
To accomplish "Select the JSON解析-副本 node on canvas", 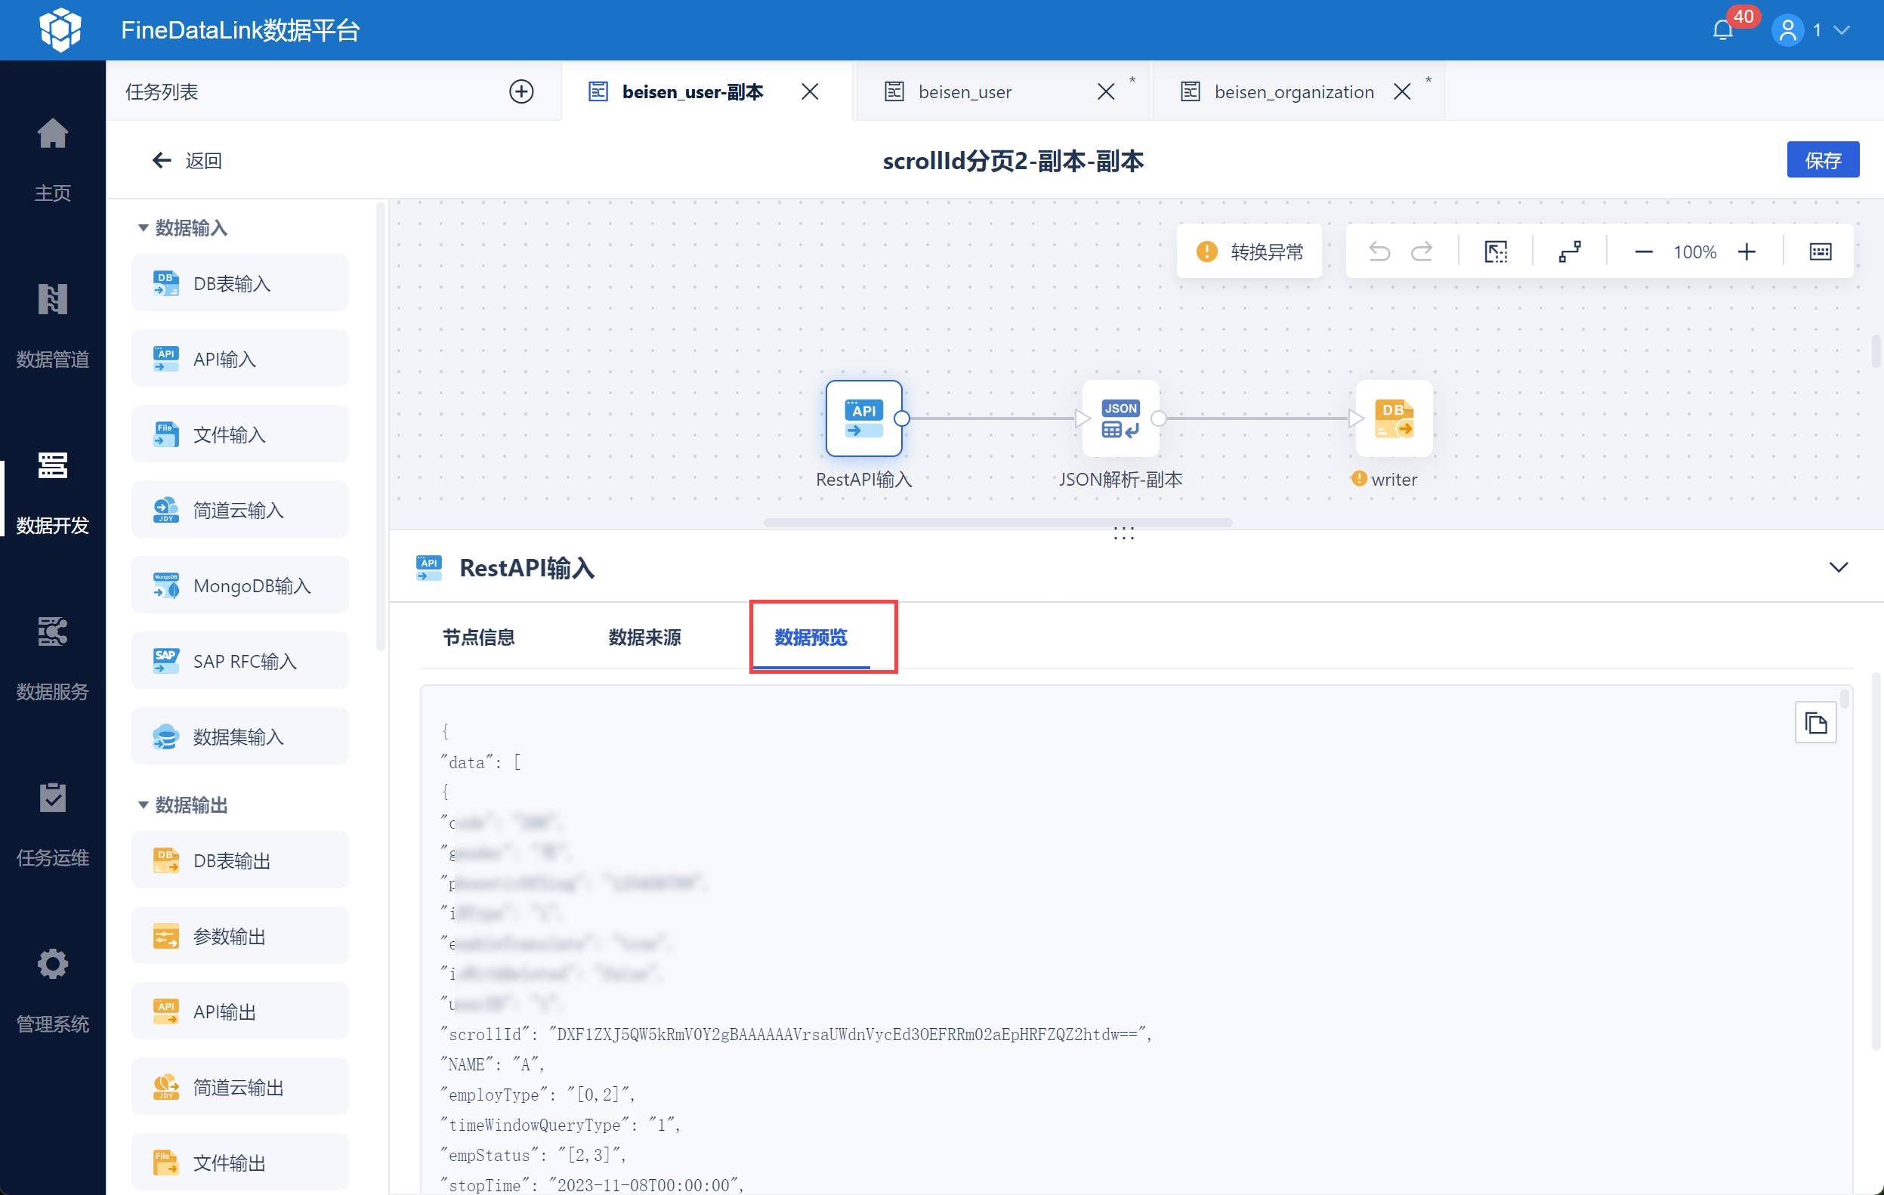I will (x=1120, y=418).
